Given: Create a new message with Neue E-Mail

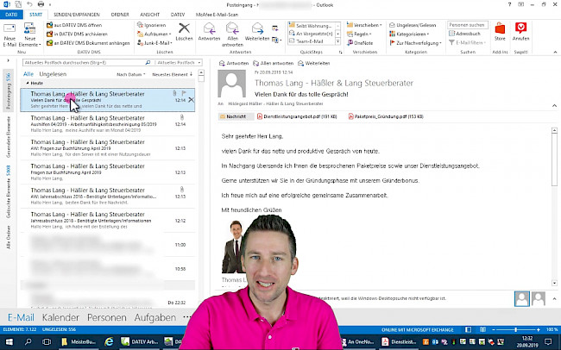Looking at the screenshot, I should pos(9,34).
